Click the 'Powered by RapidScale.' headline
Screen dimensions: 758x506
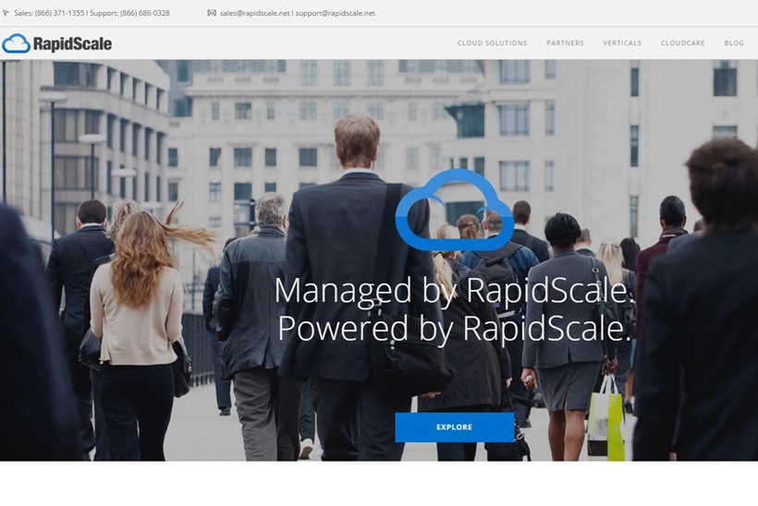click(455, 329)
